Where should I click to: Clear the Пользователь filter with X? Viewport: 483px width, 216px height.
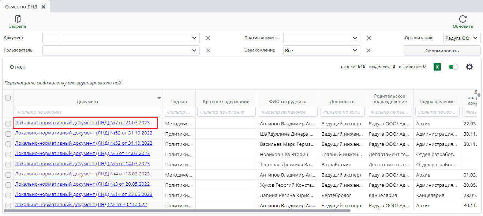coord(208,50)
